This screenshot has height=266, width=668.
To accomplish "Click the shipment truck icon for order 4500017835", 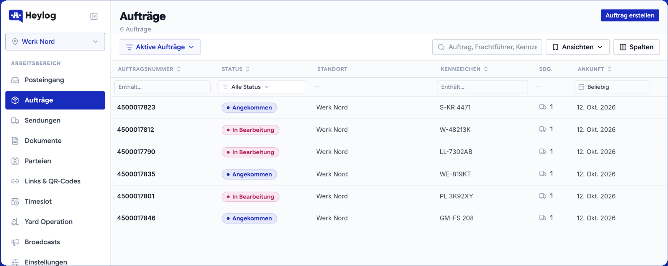I will [543, 174].
